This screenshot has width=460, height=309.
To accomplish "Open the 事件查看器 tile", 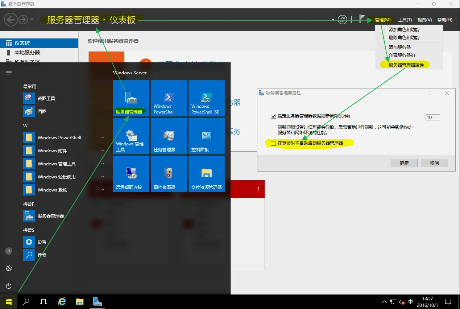I will click(169, 173).
